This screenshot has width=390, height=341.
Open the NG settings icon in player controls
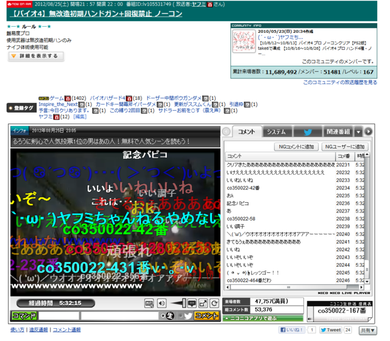click(x=149, y=303)
